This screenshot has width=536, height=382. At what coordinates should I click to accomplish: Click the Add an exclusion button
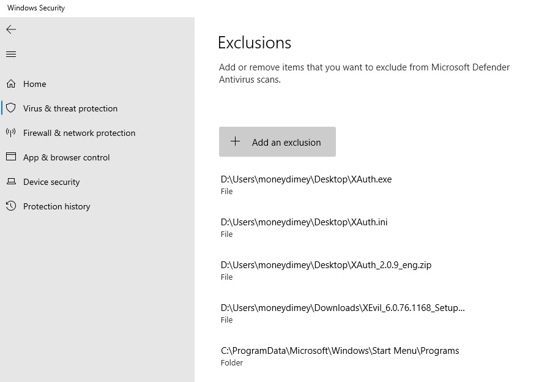277,142
